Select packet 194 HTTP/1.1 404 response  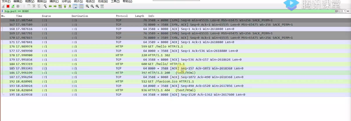[x=175, y=90]
